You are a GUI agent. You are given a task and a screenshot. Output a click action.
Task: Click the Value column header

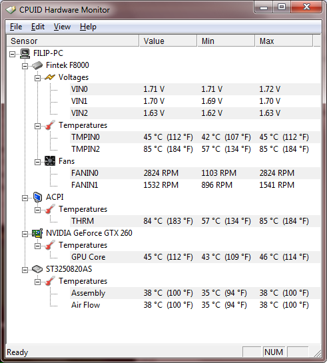pyautogui.click(x=168, y=41)
